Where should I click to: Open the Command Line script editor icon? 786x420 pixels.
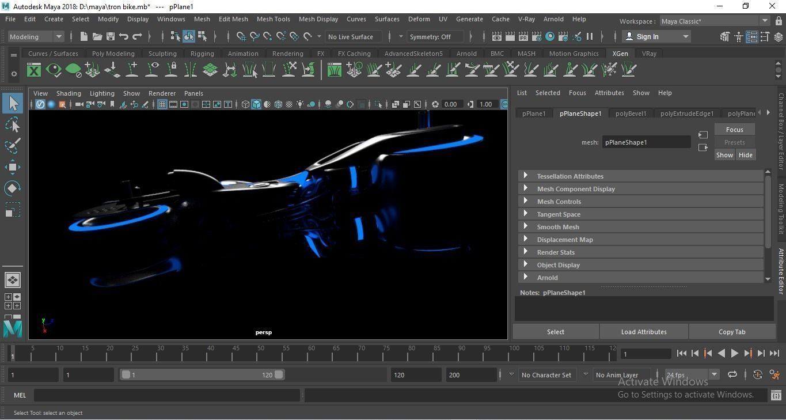(x=776, y=395)
